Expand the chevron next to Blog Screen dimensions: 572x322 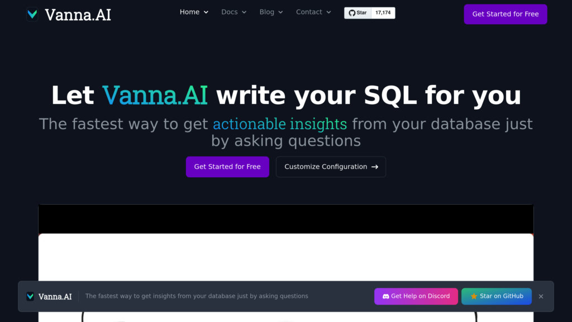coord(280,12)
